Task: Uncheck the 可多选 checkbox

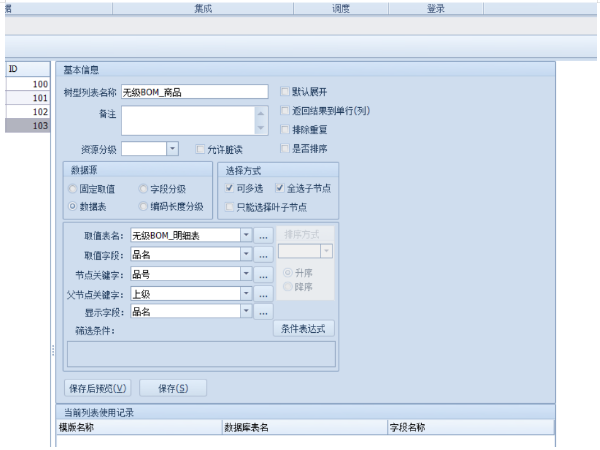Action: tap(230, 188)
